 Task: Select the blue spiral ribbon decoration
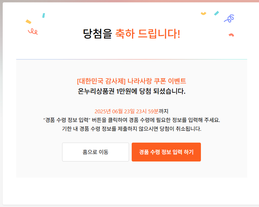[229, 19]
